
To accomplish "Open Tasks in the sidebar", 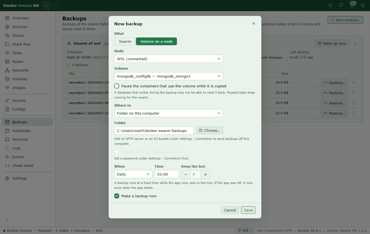I will 28,53.
